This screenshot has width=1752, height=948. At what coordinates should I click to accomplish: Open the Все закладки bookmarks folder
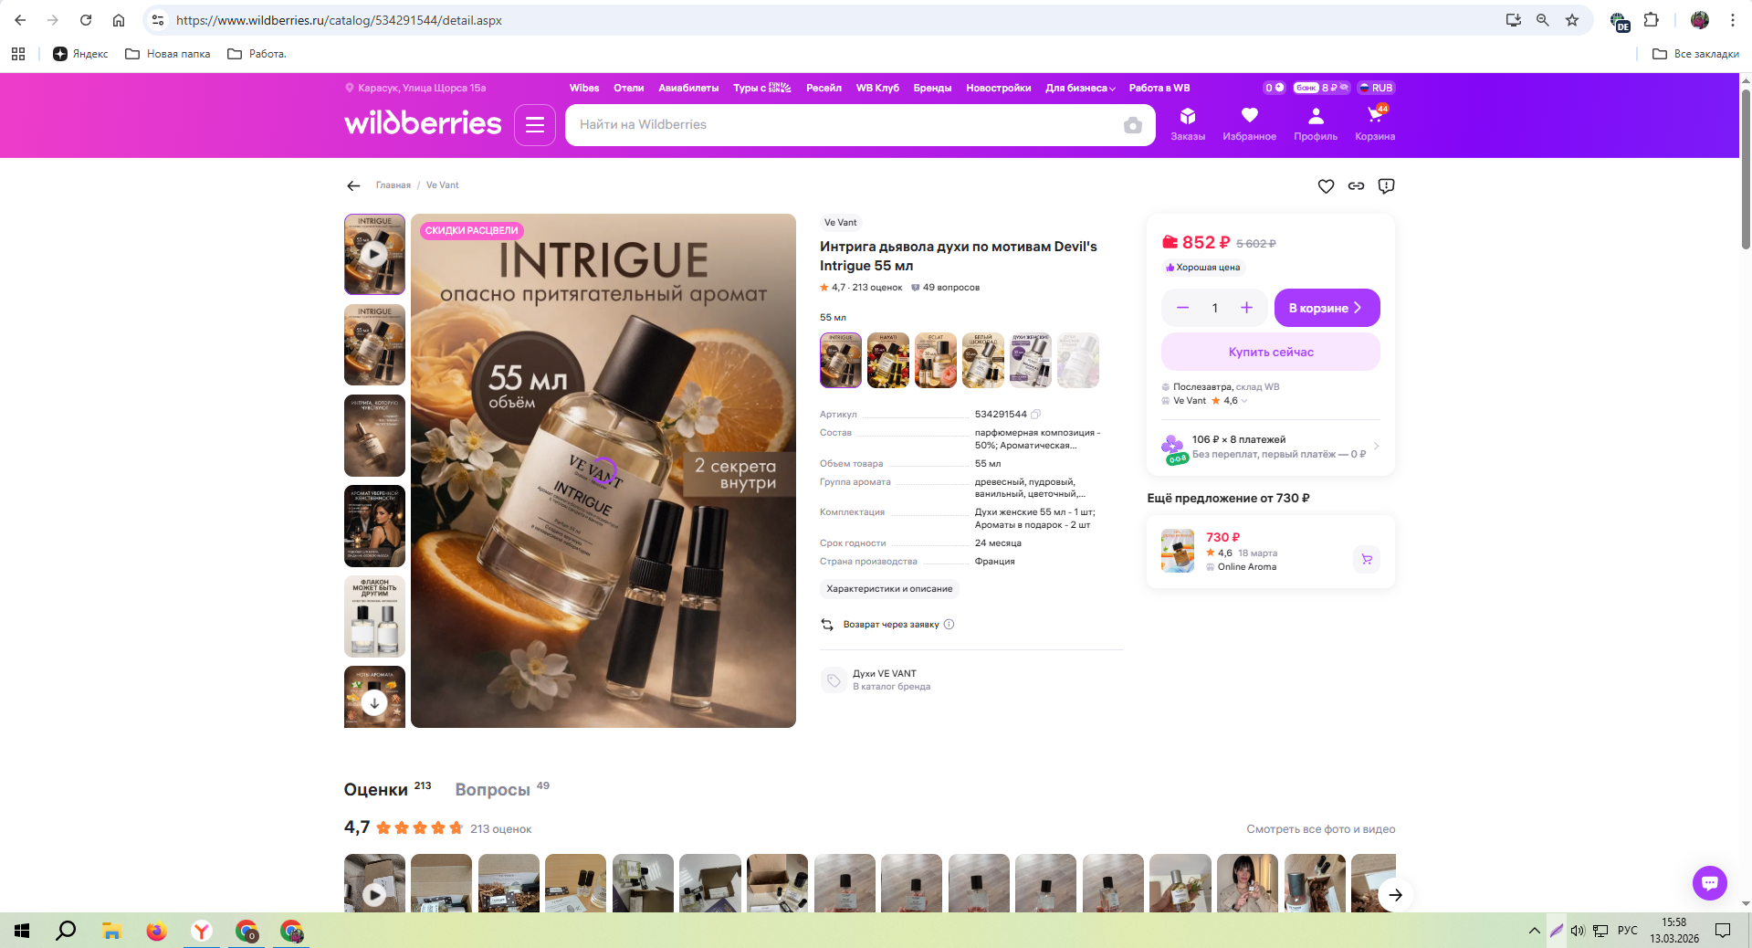tap(1695, 54)
